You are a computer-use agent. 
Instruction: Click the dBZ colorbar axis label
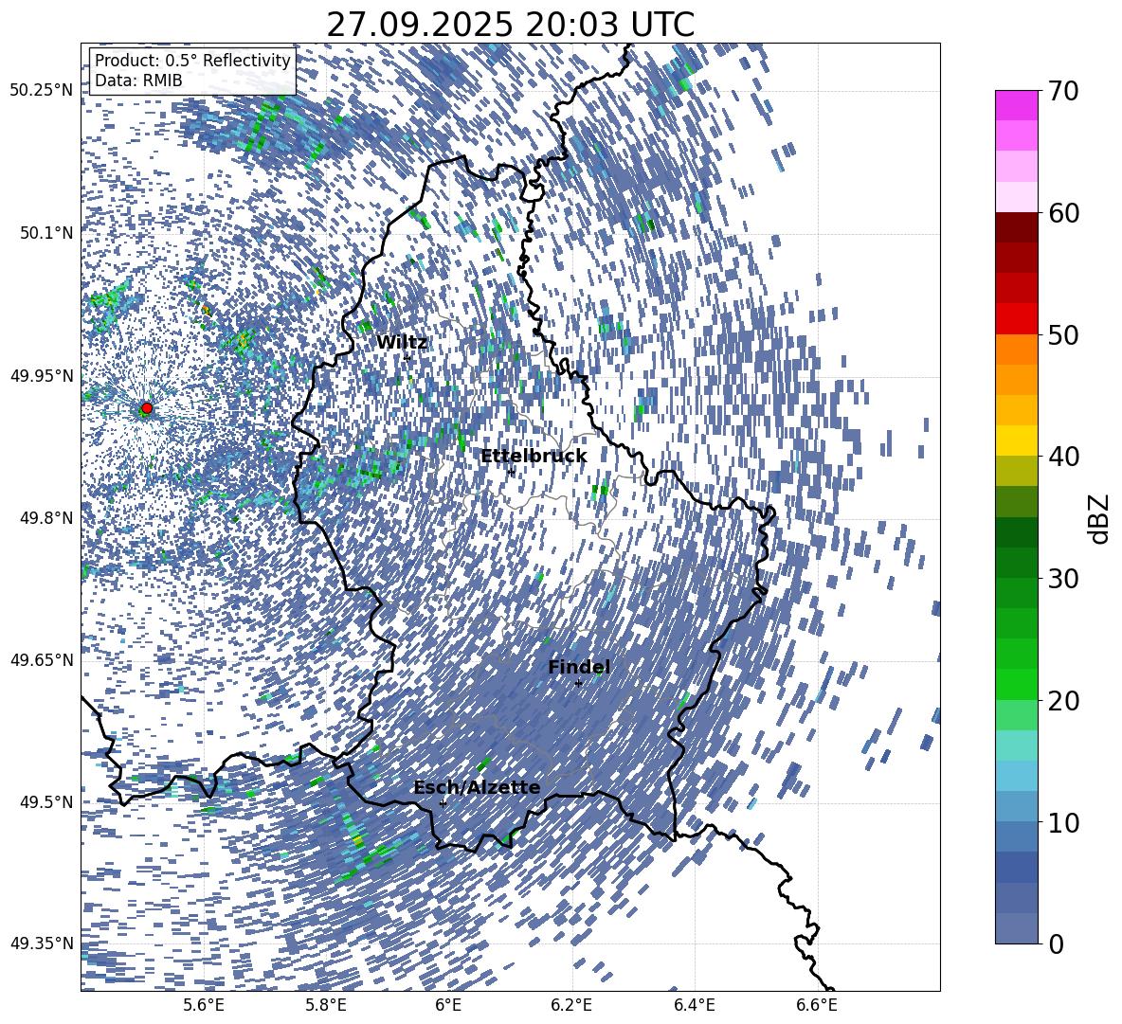pyautogui.click(x=1100, y=518)
